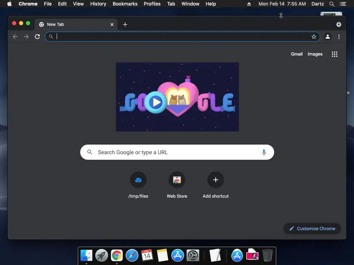Image resolution: width=354 pixels, height=265 pixels.
Task: Open the three-dot Chrome menu
Action: 339,37
